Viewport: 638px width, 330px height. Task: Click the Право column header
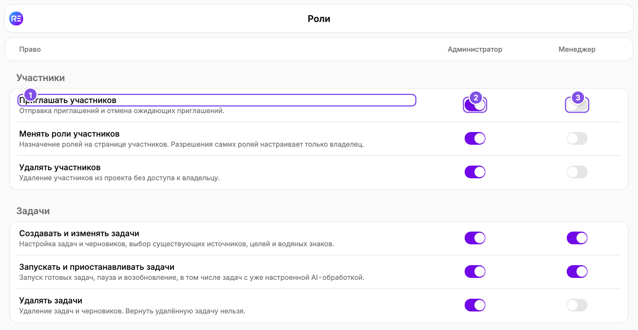pos(30,49)
